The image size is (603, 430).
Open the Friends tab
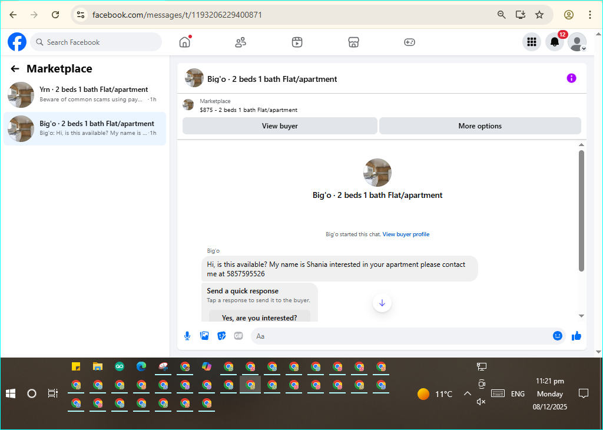[x=241, y=42]
